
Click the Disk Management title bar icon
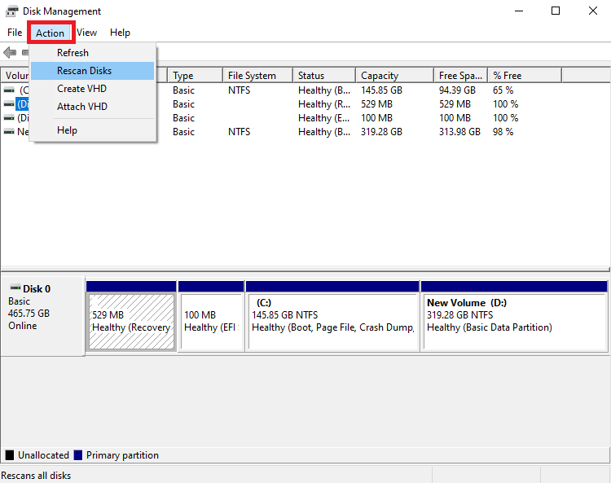point(11,11)
